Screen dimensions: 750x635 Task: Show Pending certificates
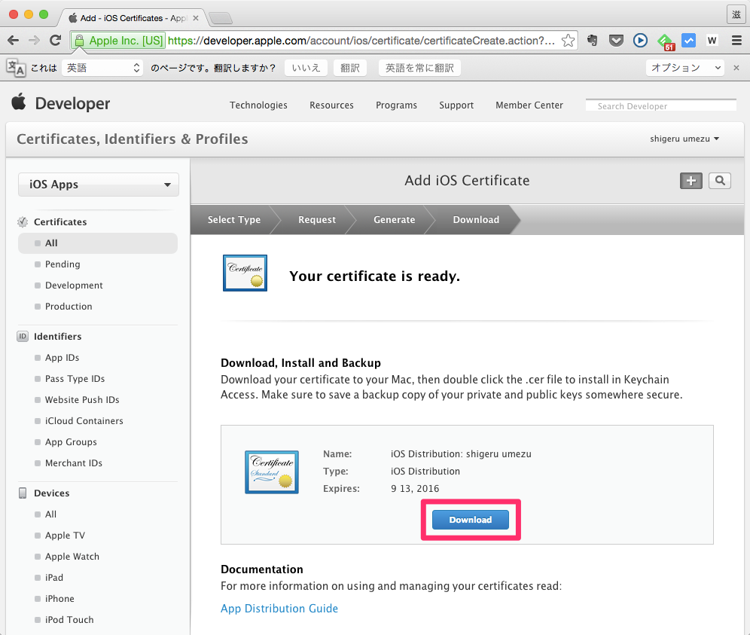62,264
